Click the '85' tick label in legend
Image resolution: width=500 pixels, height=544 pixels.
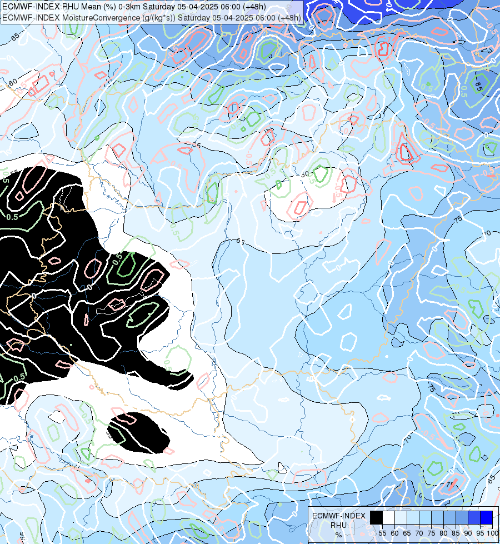456,533
